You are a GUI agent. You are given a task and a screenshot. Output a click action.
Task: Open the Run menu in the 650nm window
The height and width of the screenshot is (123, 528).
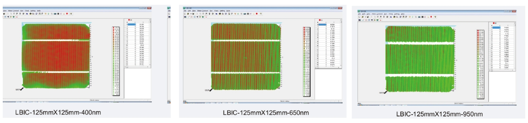point(211,11)
